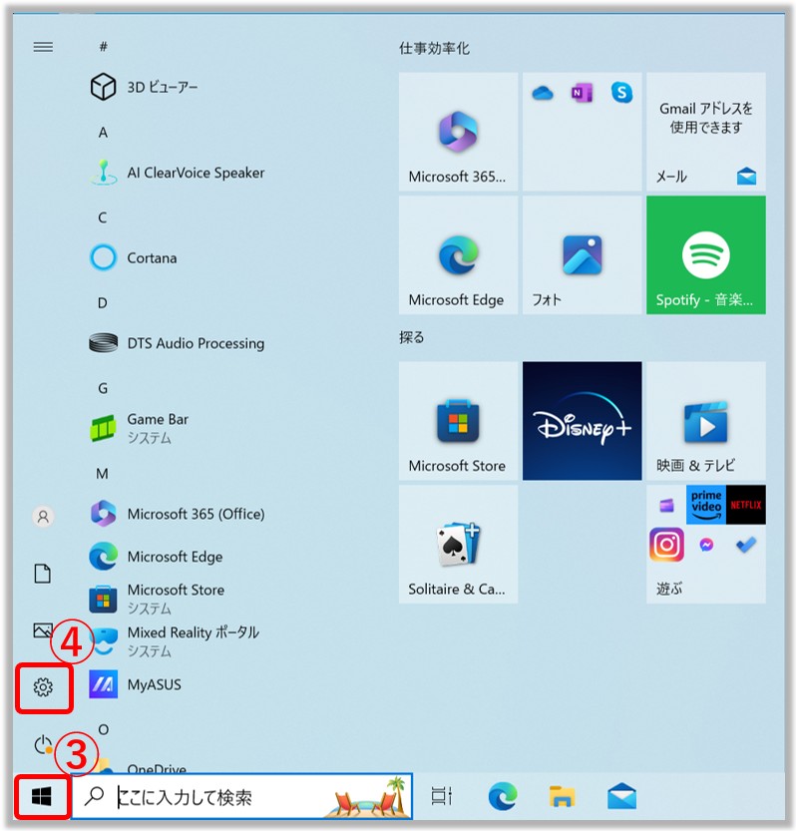Open Task View on the taskbar
The image size is (796, 831).
pyautogui.click(x=441, y=796)
